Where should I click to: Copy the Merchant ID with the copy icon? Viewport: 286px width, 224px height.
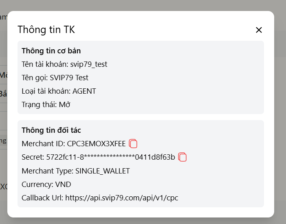pyautogui.click(x=133, y=143)
